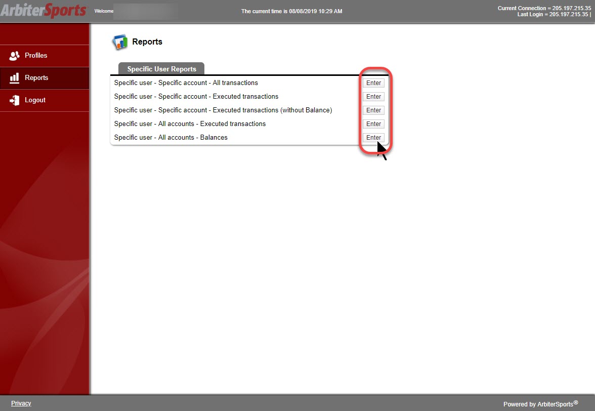Click the Last Login IP text
Viewport: 595px width, 411px height.
tap(554, 14)
